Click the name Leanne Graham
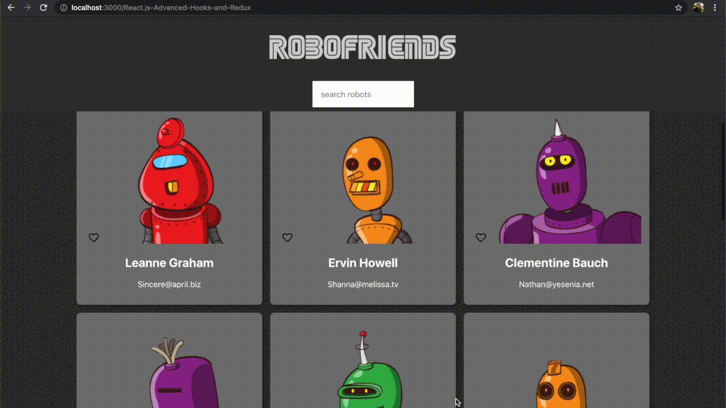 (170, 263)
